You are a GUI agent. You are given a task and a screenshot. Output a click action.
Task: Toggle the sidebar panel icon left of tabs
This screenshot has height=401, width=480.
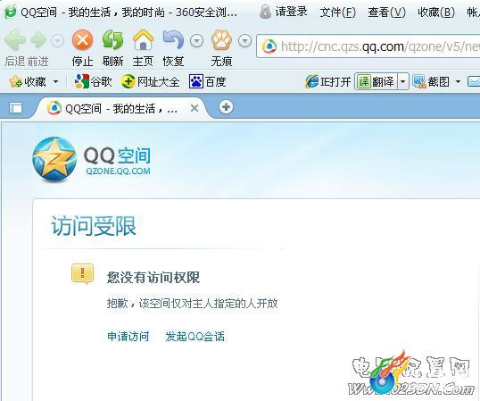tap(15, 108)
